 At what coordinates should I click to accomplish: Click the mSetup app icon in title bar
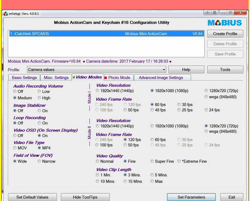tap(6, 14)
